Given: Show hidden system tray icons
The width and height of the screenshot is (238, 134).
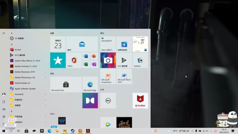Looking at the screenshot, I should tap(192, 131).
